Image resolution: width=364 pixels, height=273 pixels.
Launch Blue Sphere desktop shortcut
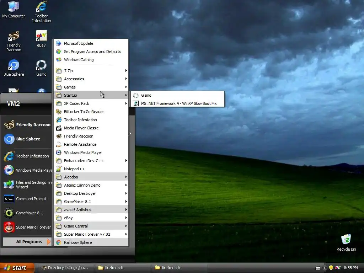14,68
